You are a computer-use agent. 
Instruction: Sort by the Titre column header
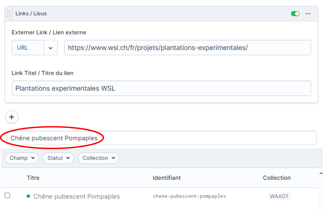coord(33,178)
